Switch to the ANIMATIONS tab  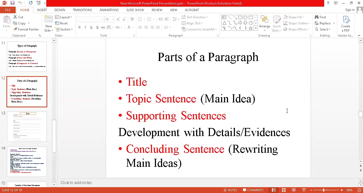(x=109, y=10)
